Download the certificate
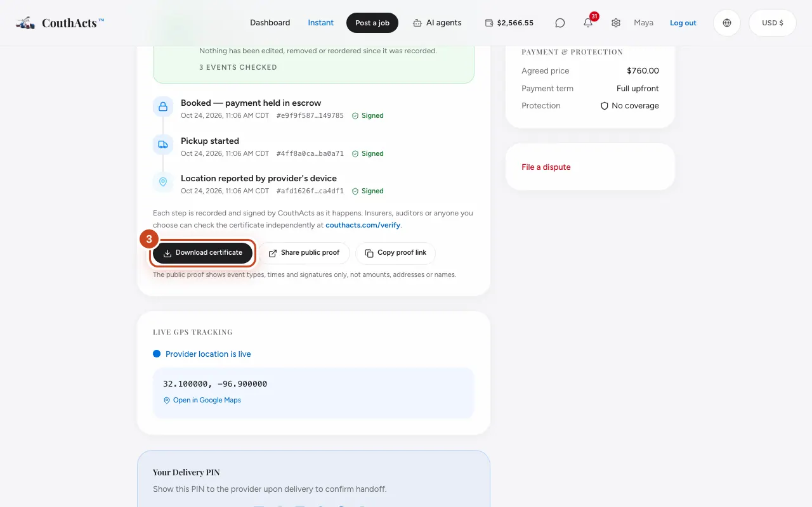812x507 pixels. click(202, 253)
